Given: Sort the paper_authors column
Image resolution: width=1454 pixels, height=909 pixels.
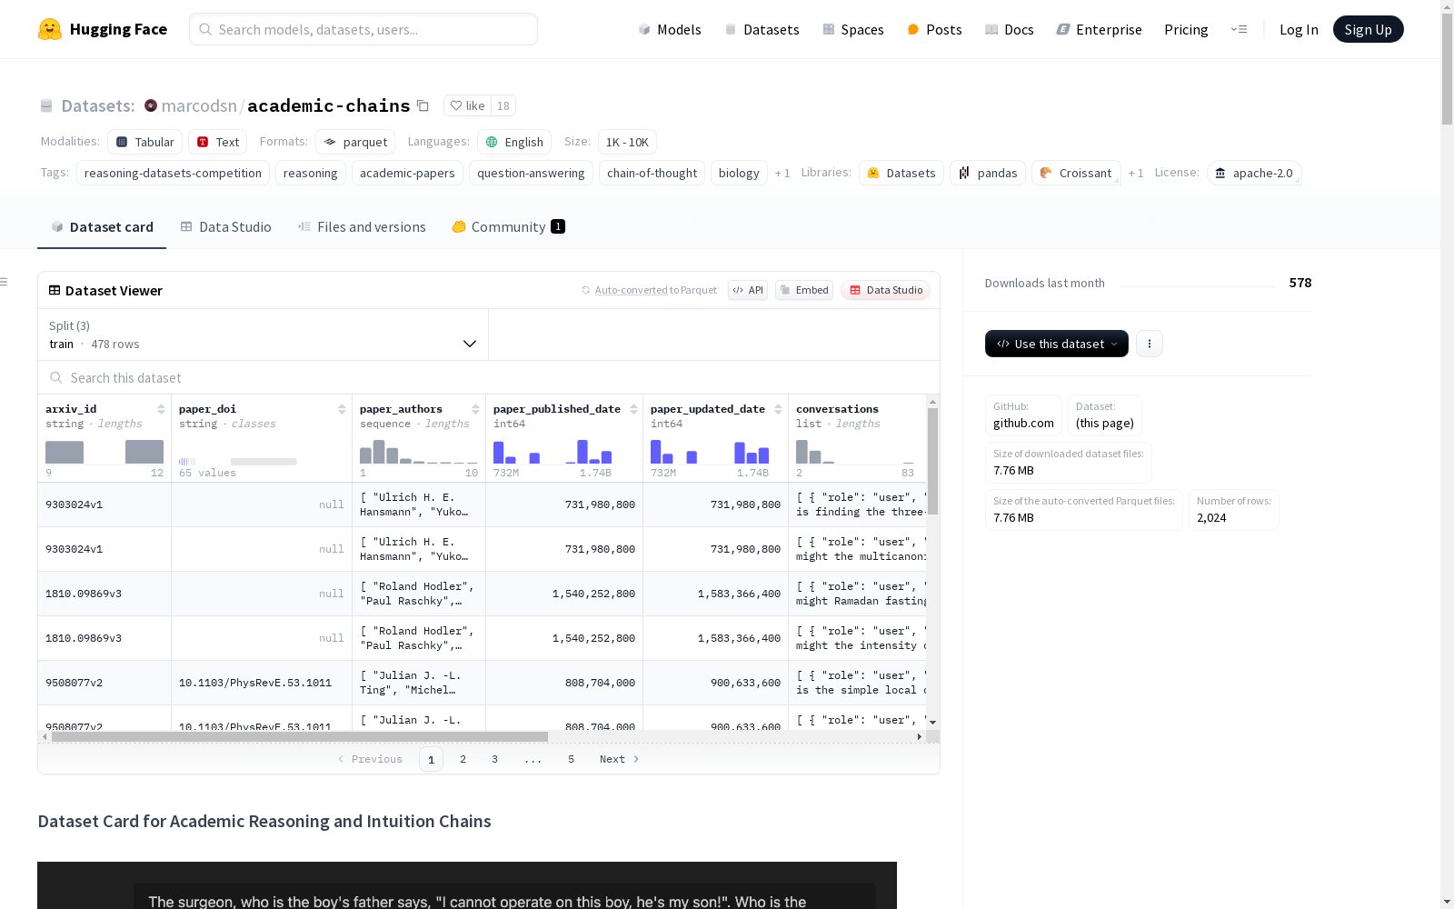Looking at the screenshot, I should (475, 409).
